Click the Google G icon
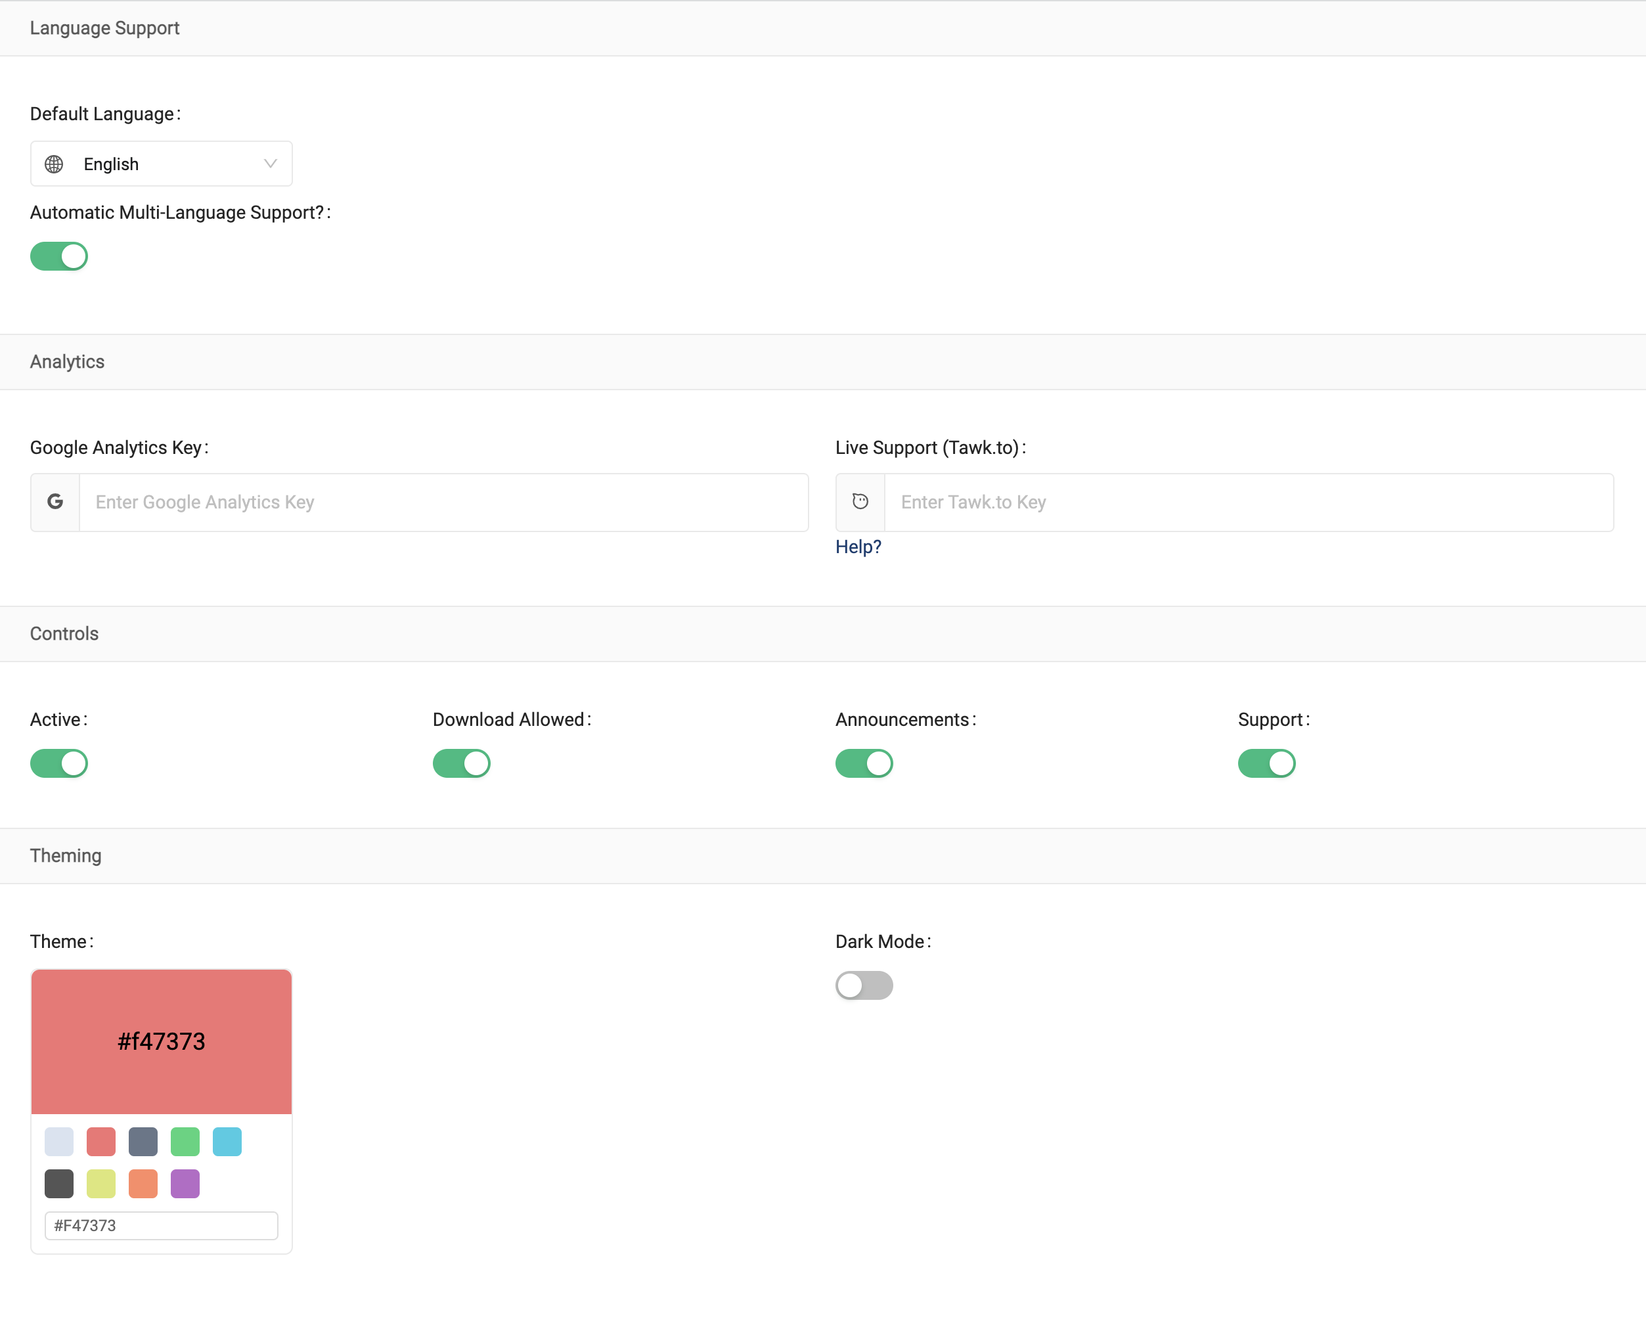1646x1327 pixels. pyautogui.click(x=55, y=501)
